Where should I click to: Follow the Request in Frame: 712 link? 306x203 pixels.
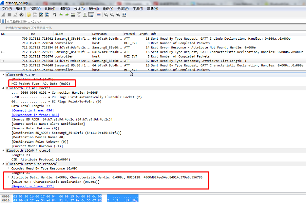32,186
